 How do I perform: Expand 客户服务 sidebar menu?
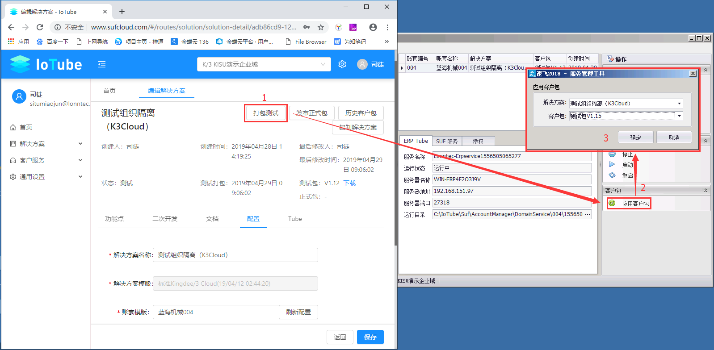coord(46,160)
